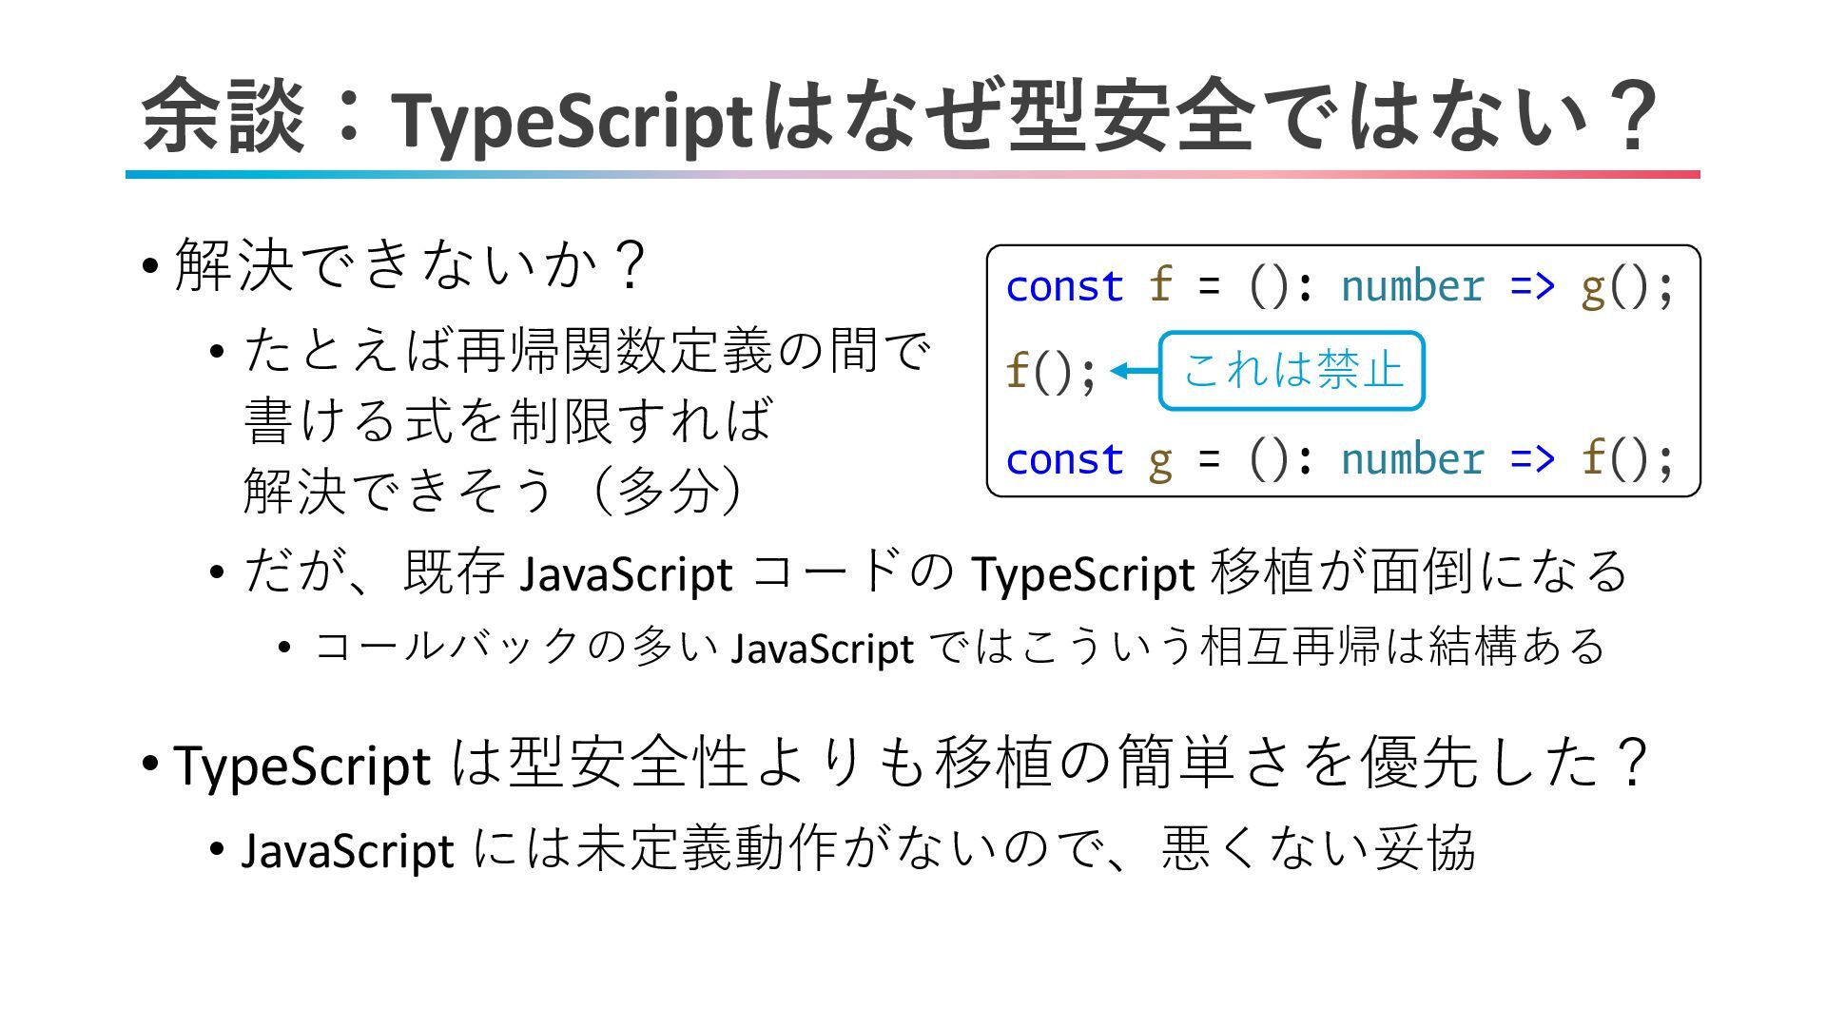Click the '=>' arrow in the g definition
This screenshot has height=1027, width=1826.
coord(1531,459)
